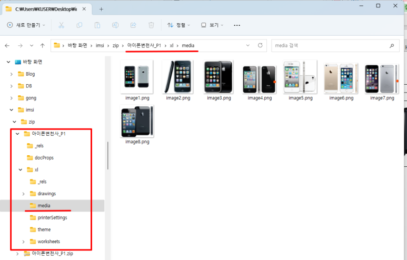
Task: Open a new tab with plus button
Action: tap(101, 9)
